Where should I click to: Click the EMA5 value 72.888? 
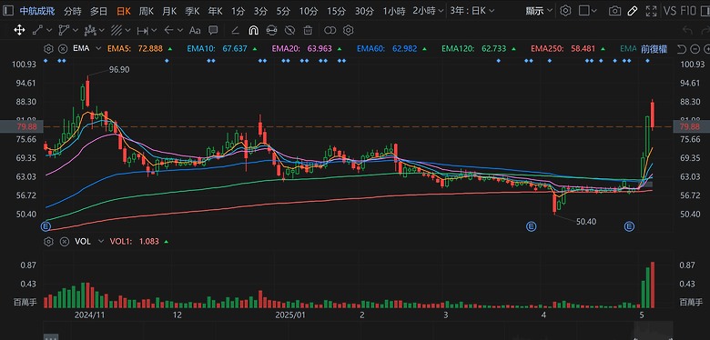pos(149,48)
